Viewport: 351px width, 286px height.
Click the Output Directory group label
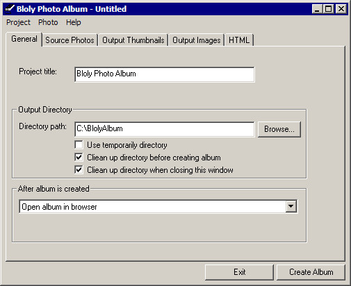(x=45, y=110)
